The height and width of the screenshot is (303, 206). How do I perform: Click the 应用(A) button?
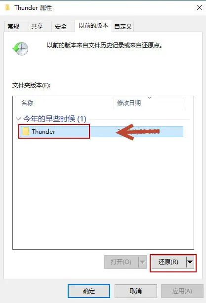182,291
